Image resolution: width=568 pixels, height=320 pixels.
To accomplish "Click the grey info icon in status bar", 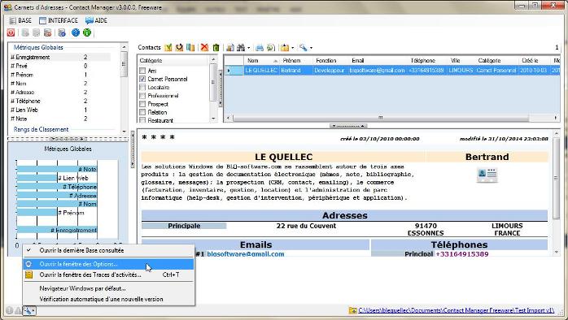I will [10, 310].
